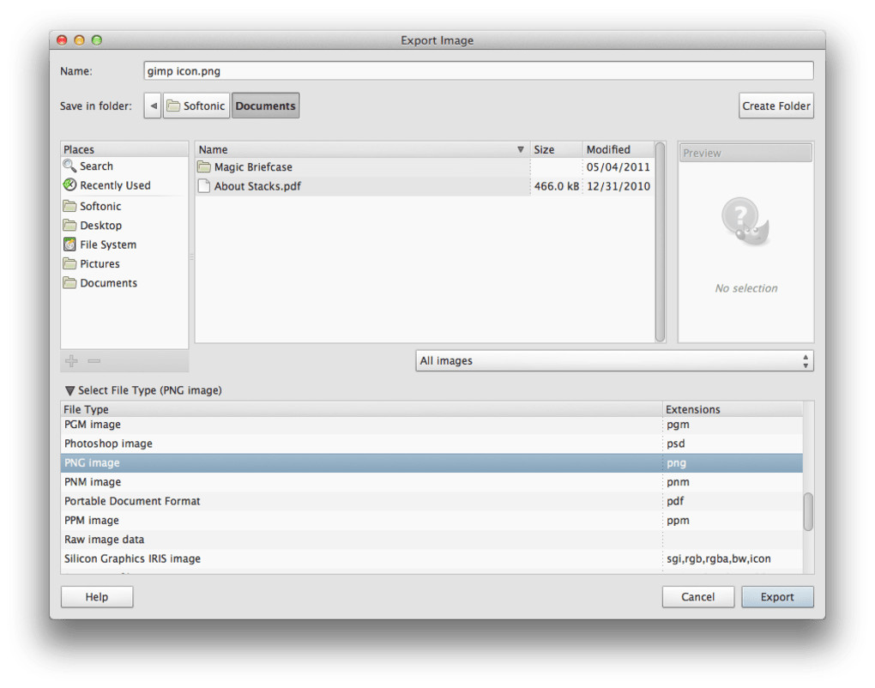The height and width of the screenshot is (688, 875).
Task: Click the File System label in Places
Action: [x=108, y=244]
